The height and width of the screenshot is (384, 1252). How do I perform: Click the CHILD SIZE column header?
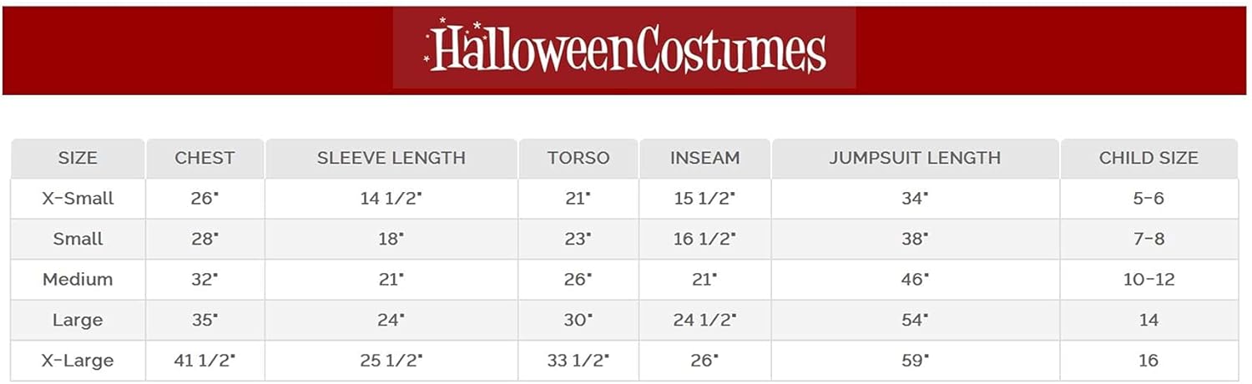coord(1149,158)
